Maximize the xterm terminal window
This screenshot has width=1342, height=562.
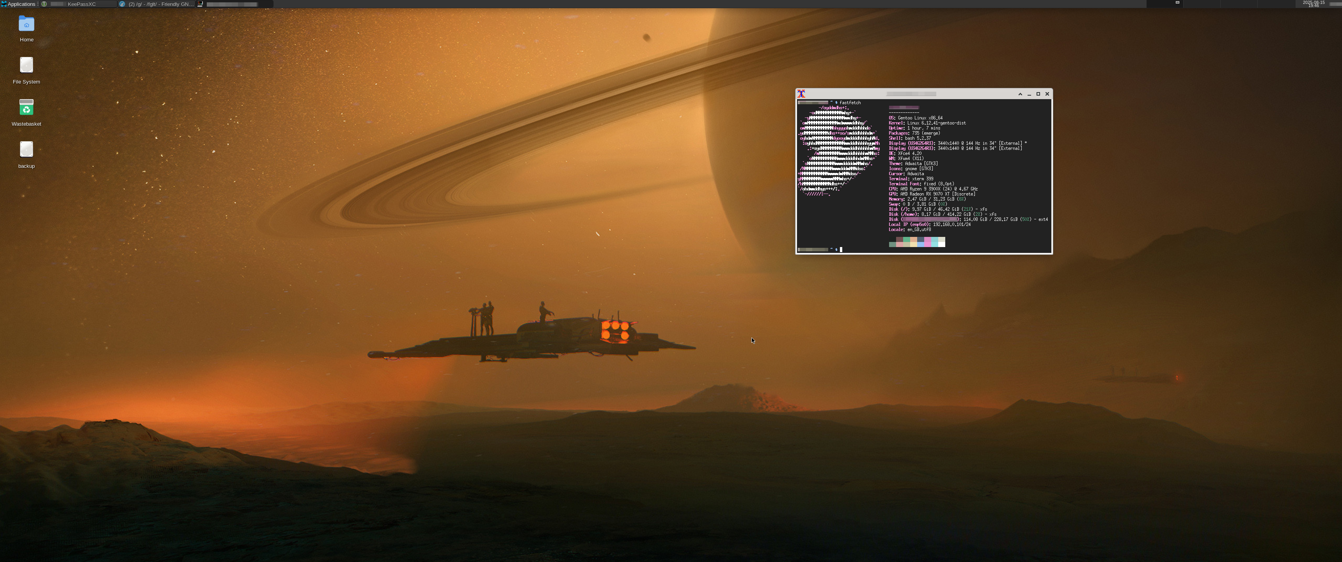1038,94
